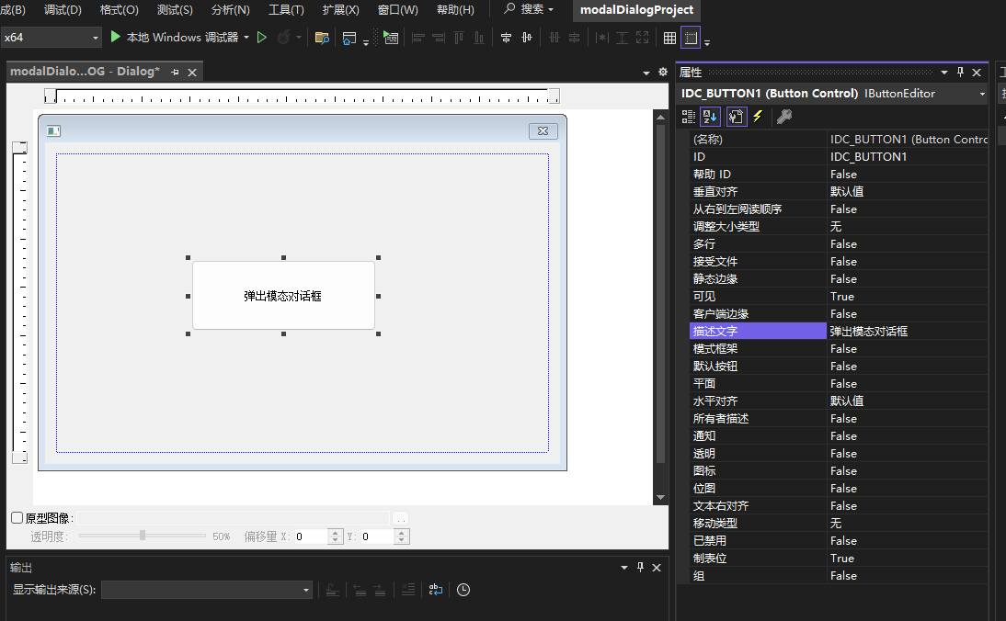Viewport: 1006px width, 621px height.
Task: Open property pages with the wrench icon
Action: coord(784,116)
